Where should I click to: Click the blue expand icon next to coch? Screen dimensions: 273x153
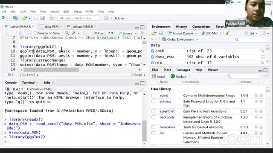[x=153, y=51]
